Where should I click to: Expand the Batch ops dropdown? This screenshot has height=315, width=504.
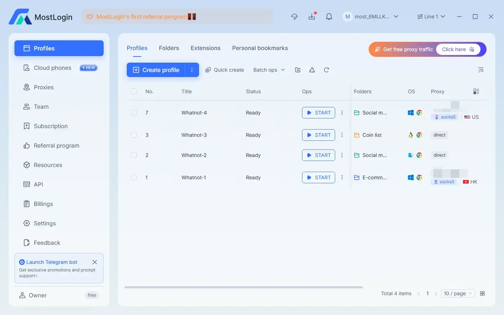coord(269,69)
